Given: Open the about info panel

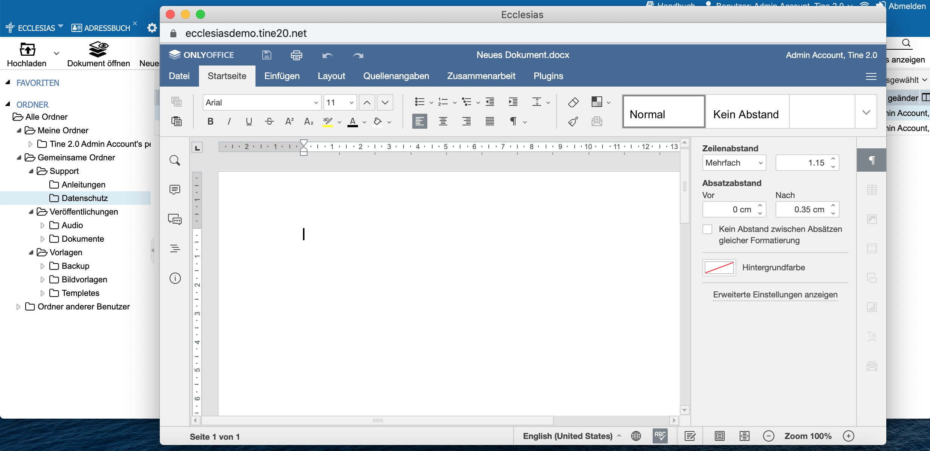Looking at the screenshot, I should pos(175,278).
